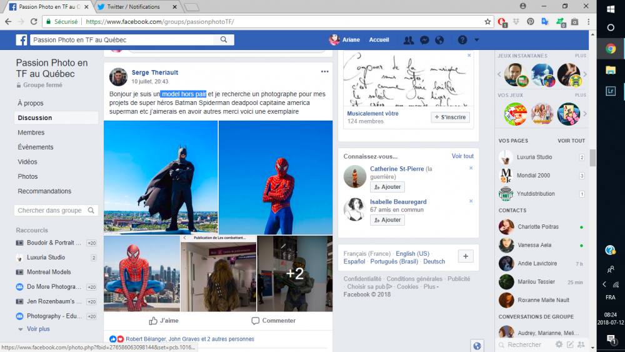This screenshot has width=625, height=352.
Task: Click the new message compose icon
Action: [569, 344]
